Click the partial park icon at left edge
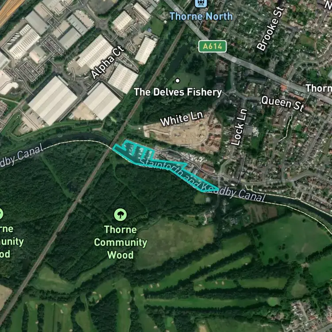This screenshot has height=332, width=332. click(1, 214)
